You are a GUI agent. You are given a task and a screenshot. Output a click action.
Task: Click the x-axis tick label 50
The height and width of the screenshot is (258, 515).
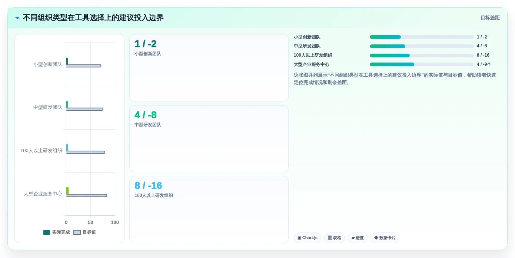point(90,222)
